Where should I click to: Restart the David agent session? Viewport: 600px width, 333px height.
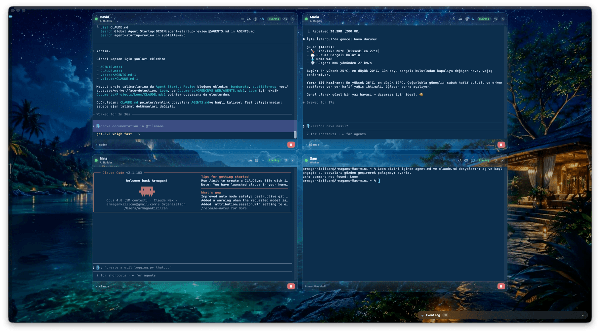point(286,19)
